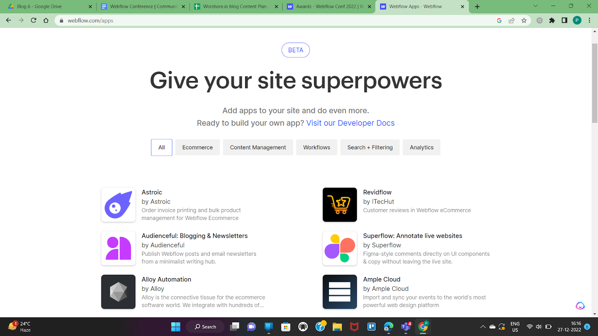Open the Revidflow shopping cart icon
This screenshot has width=598, height=336.
click(x=340, y=205)
